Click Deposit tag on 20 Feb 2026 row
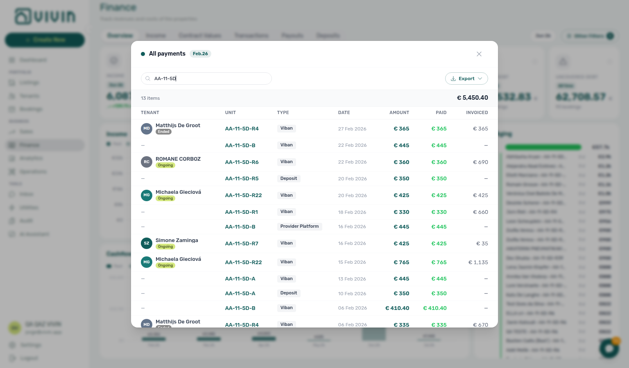Viewport: 629px width, 368px height. click(289, 179)
